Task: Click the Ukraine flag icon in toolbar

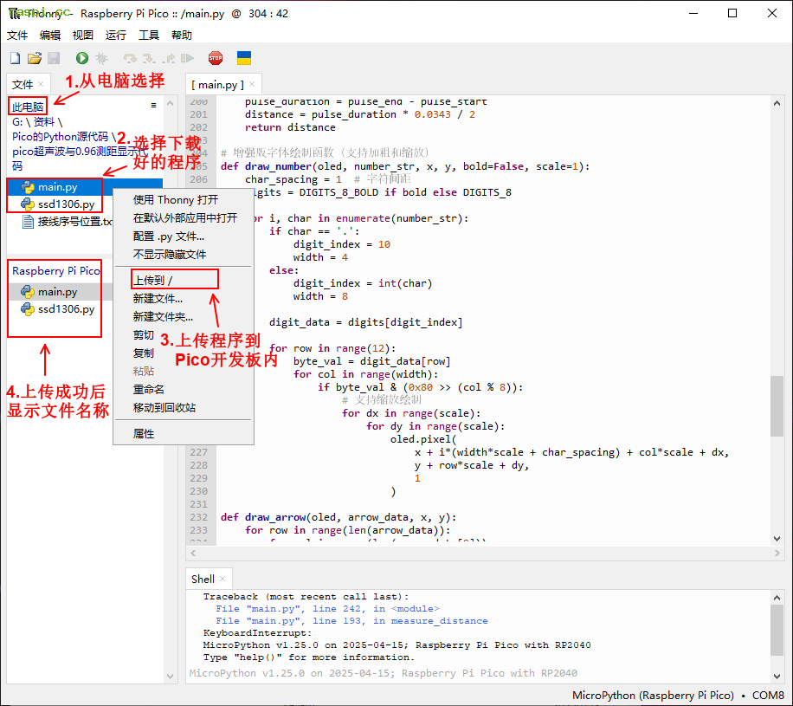Action: pyautogui.click(x=244, y=58)
